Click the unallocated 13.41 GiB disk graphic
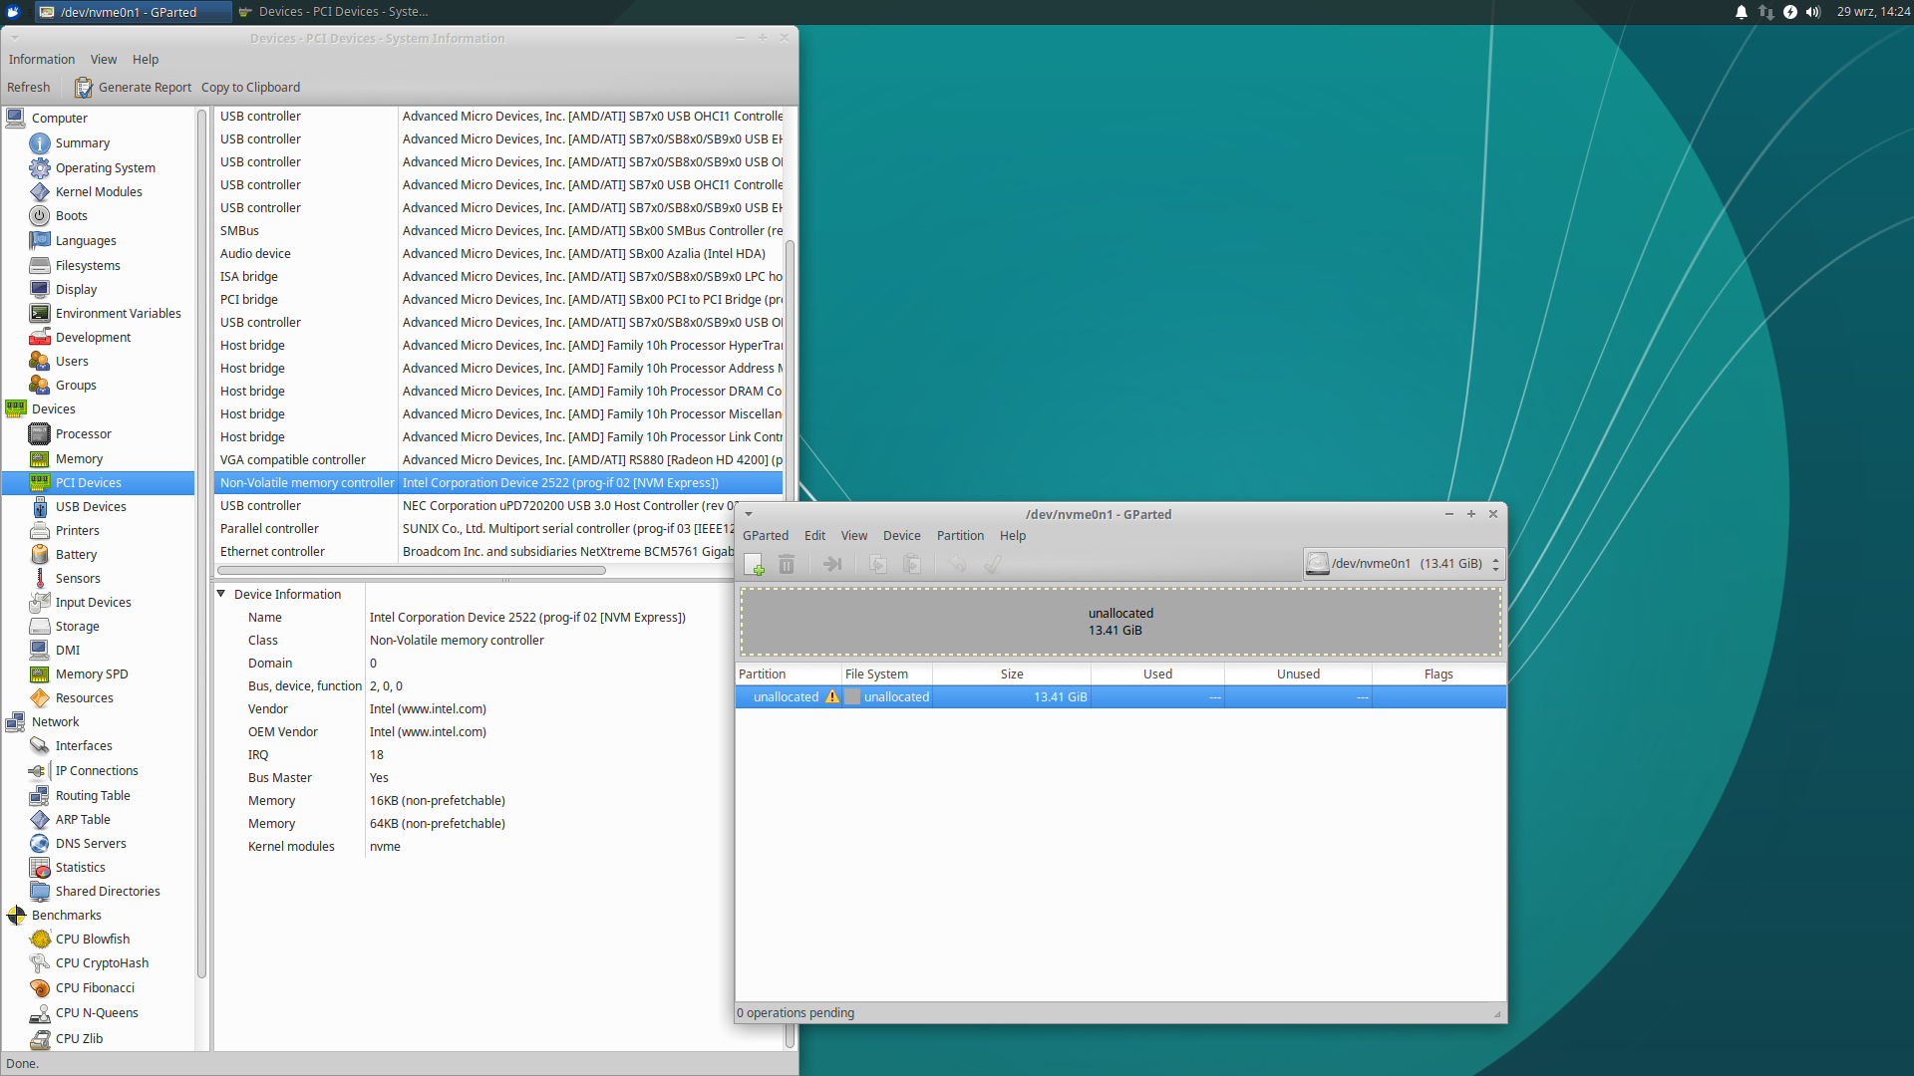The image size is (1914, 1076). (x=1120, y=622)
